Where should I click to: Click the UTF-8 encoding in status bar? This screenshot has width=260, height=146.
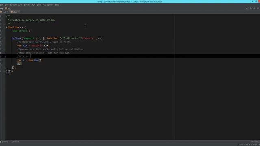pos(254,144)
